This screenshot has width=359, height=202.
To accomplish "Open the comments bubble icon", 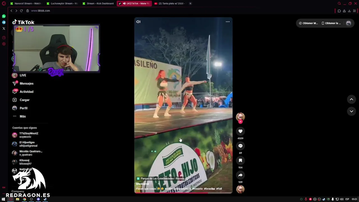I will [x=240, y=146].
